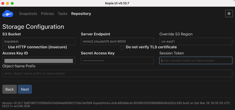Click the Server Endpoint input field
Screen dimensions: 235x110
(x=117, y=41)
